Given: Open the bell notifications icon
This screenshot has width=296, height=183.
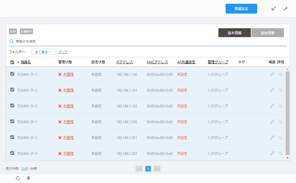Looking at the screenshot, I should [x=28, y=178].
